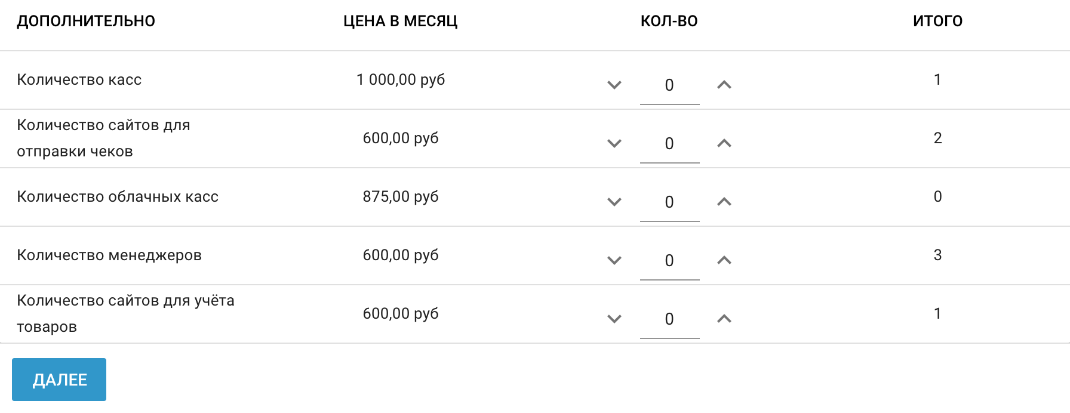
Task: Decrease the Количество касс quantity
Action: pyautogui.click(x=614, y=85)
